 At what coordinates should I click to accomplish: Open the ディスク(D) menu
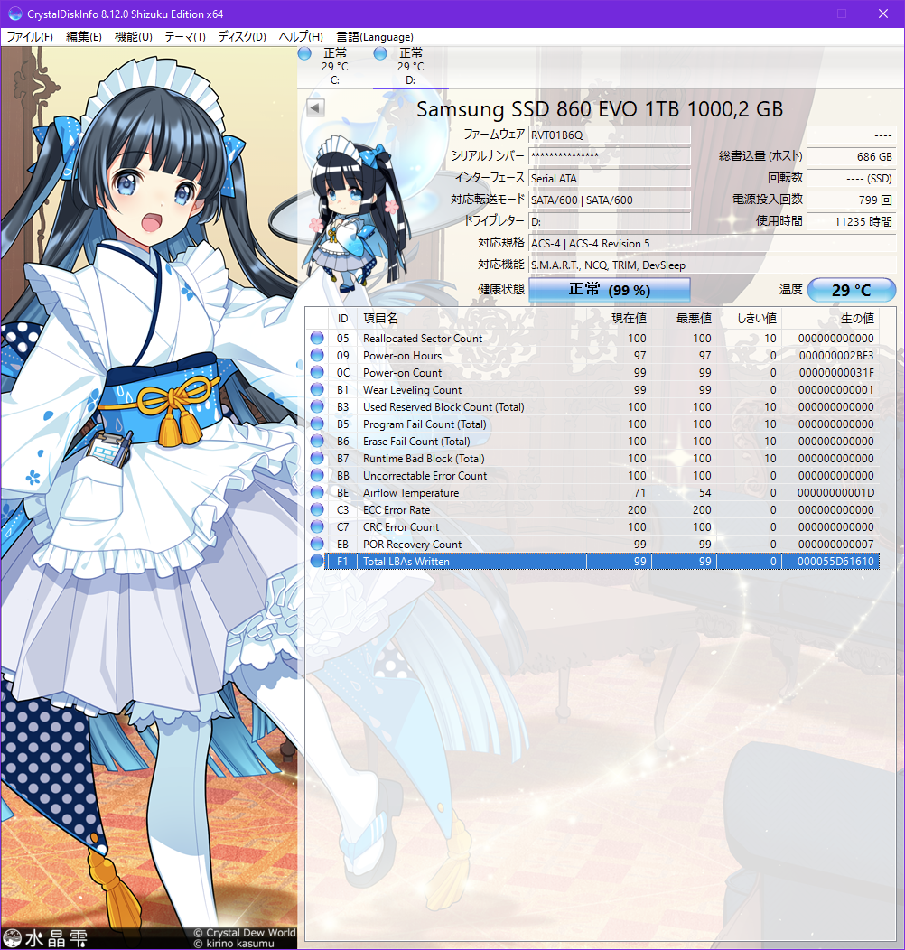242,37
